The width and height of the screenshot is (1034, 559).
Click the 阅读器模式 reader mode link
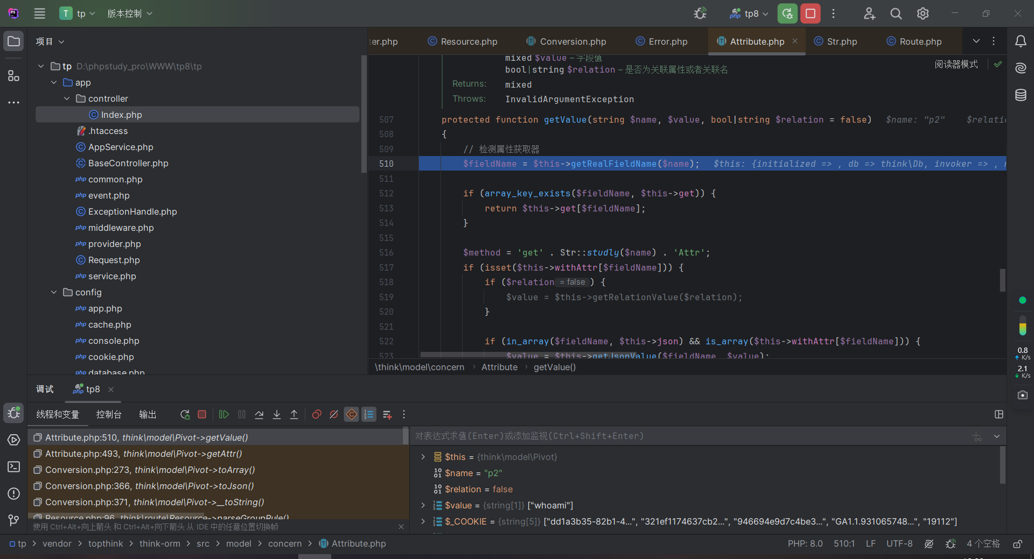[956, 64]
